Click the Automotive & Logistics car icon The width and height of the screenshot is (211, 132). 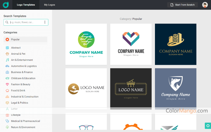[x=7, y=66]
